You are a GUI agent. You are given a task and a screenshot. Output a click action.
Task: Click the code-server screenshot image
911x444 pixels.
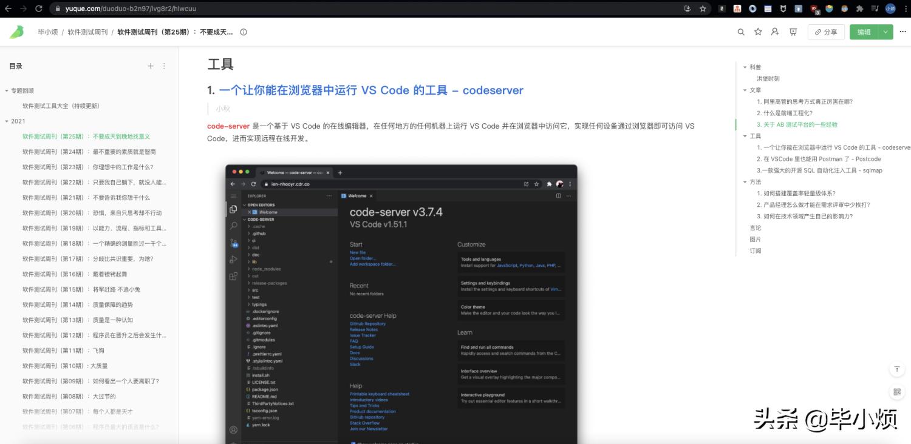[401, 304]
